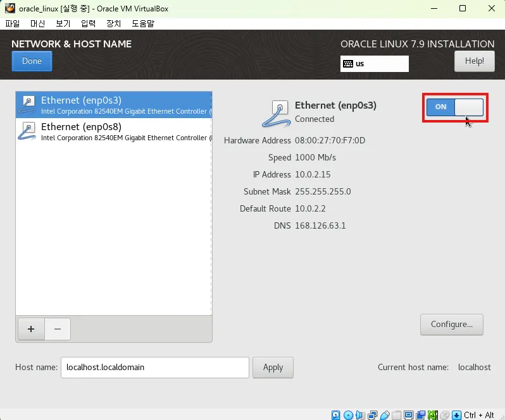Click the Ctrl + Alt host key label

tap(478, 415)
